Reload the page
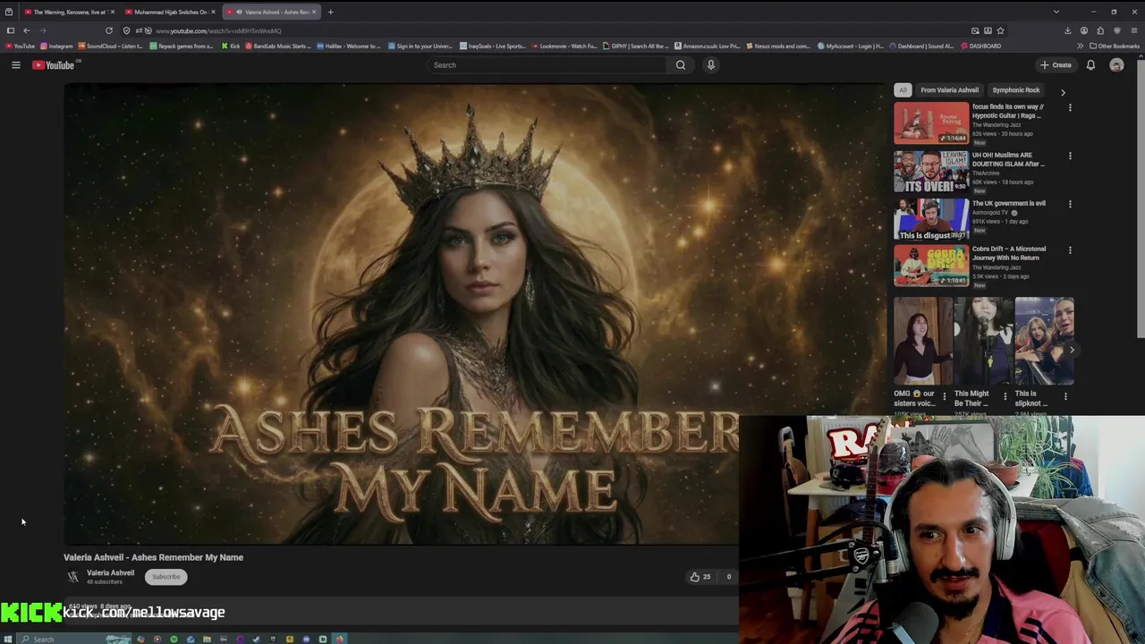 109,30
